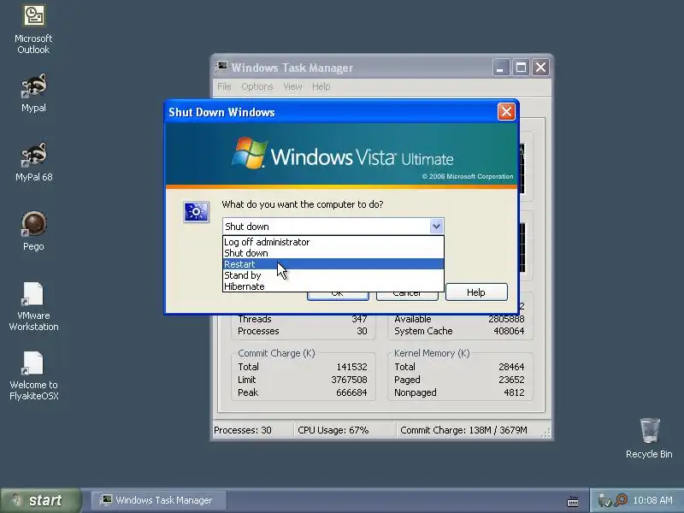The width and height of the screenshot is (684, 513).
Task: Click the Commit Charge Peak value 666684
Action: pos(351,392)
